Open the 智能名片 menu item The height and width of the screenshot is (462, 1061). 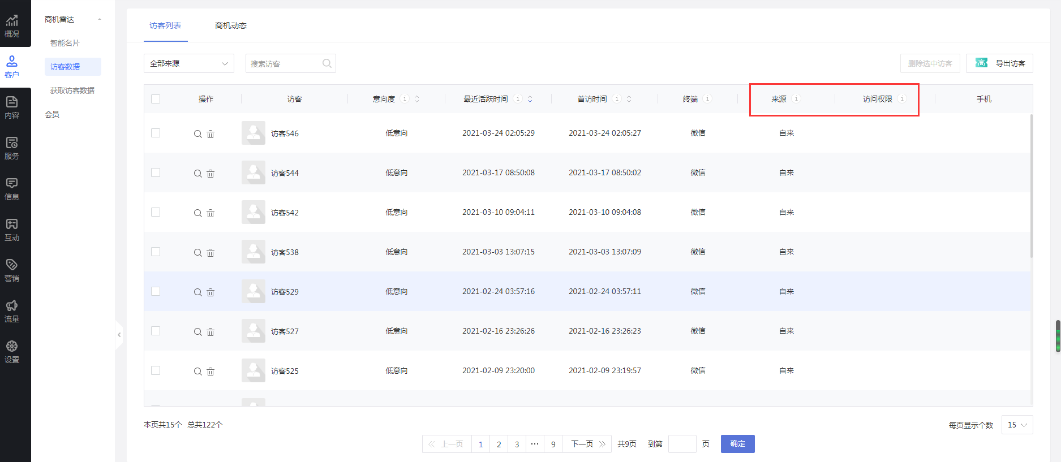[65, 43]
